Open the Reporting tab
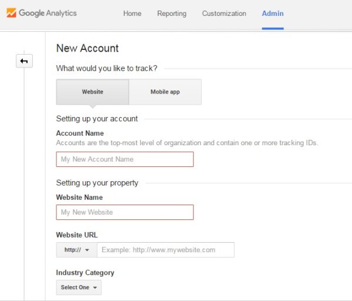Viewport: 352px width, 301px height. (x=171, y=14)
